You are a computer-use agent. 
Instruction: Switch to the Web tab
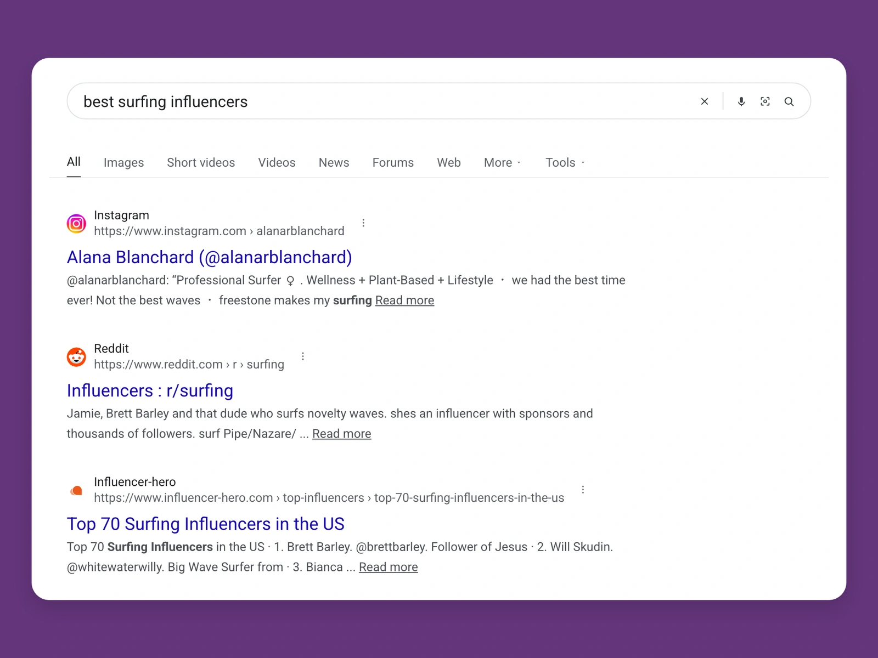click(449, 162)
